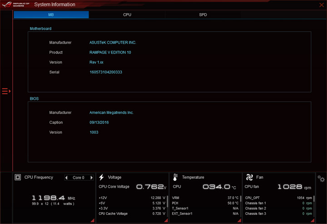This screenshot has height=224, width=327.
Task: Click product name RAMPAGE V EDITION 10
Action: pos(110,53)
